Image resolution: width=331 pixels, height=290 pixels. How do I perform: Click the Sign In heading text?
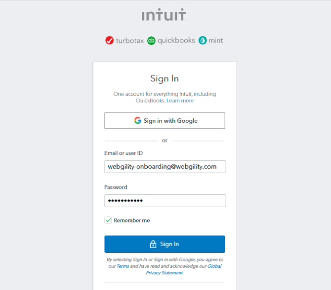click(x=165, y=79)
